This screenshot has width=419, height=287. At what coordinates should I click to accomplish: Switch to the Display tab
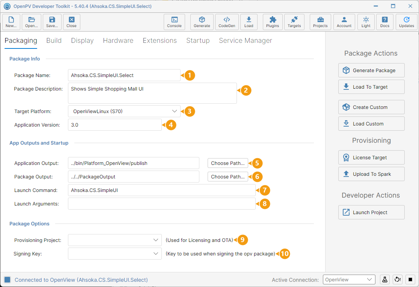point(82,41)
